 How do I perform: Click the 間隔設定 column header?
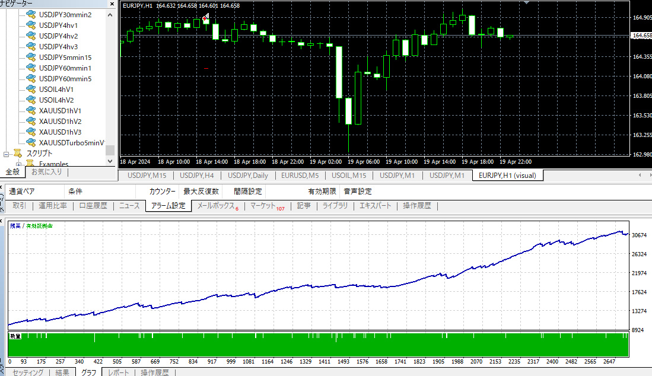click(x=248, y=191)
